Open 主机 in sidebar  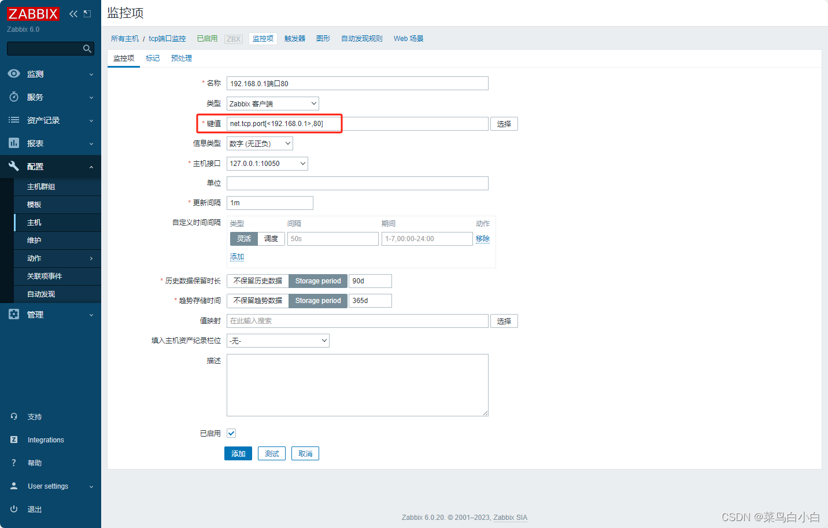[57, 223]
